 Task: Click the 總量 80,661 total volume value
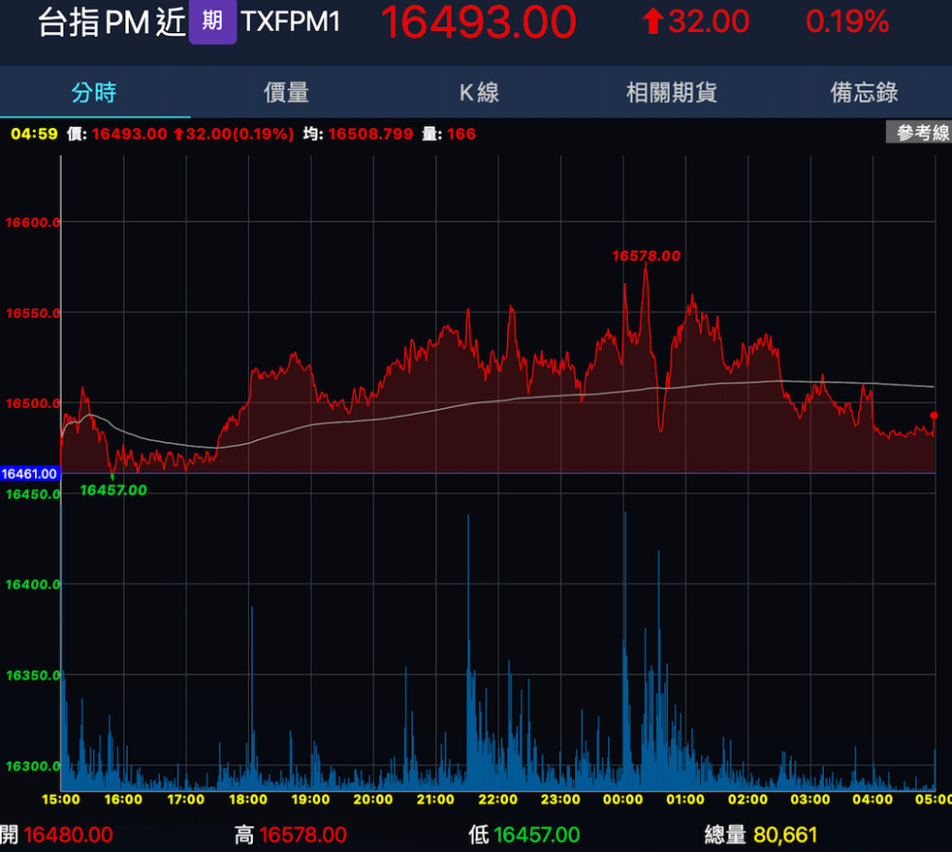pos(784,835)
